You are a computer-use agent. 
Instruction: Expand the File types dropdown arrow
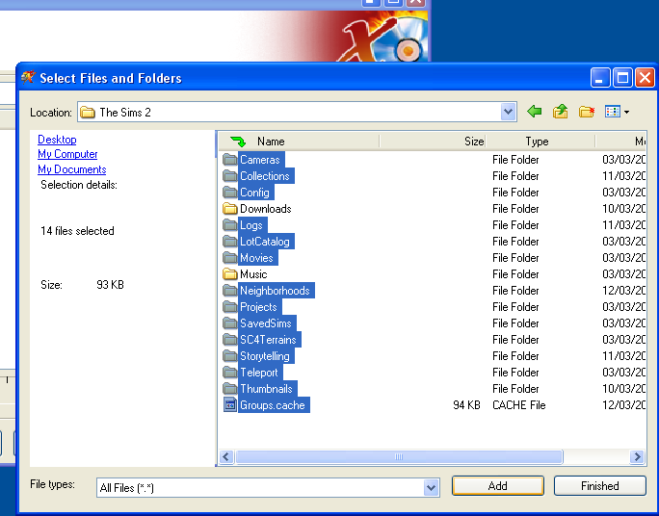click(431, 488)
